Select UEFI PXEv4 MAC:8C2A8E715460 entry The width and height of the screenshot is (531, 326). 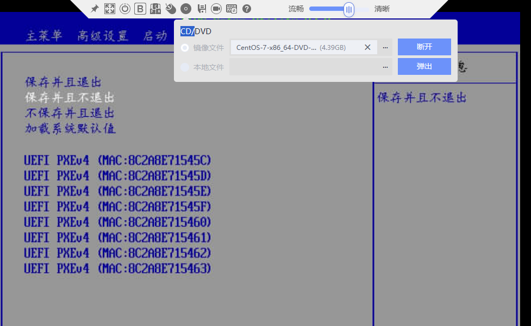pos(117,222)
